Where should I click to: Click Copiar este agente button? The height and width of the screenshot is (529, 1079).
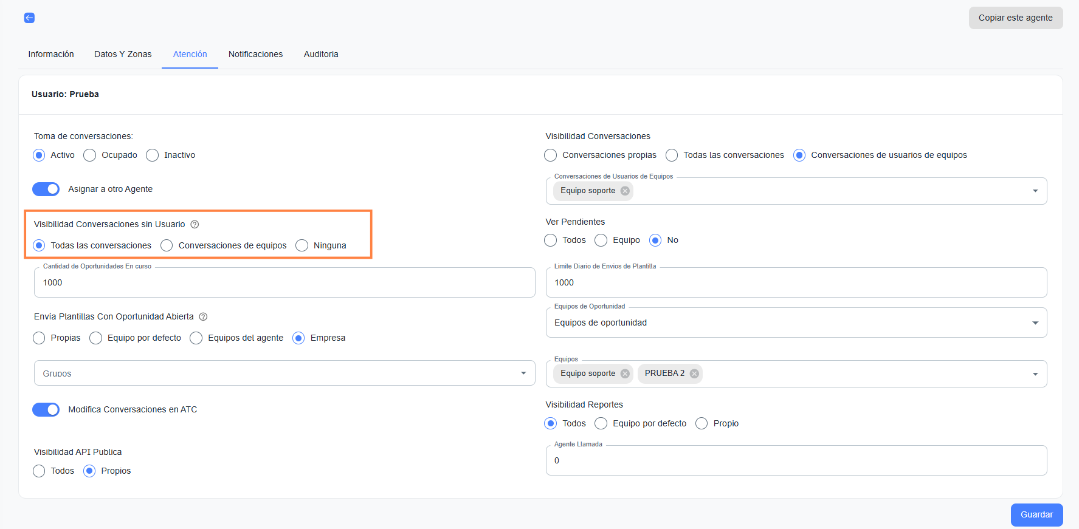coord(1015,18)
